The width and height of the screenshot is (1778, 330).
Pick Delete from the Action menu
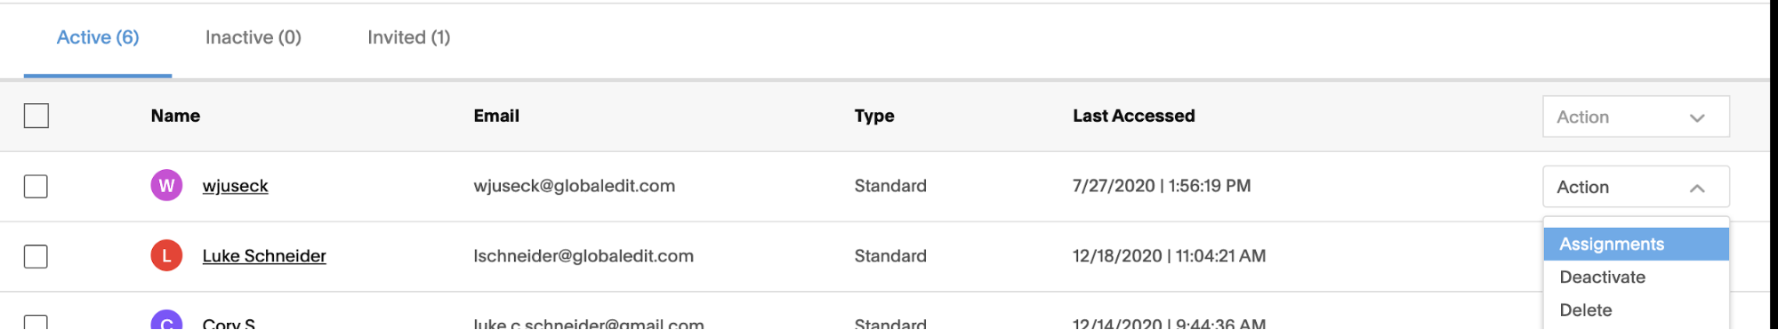pos(1636,310)
